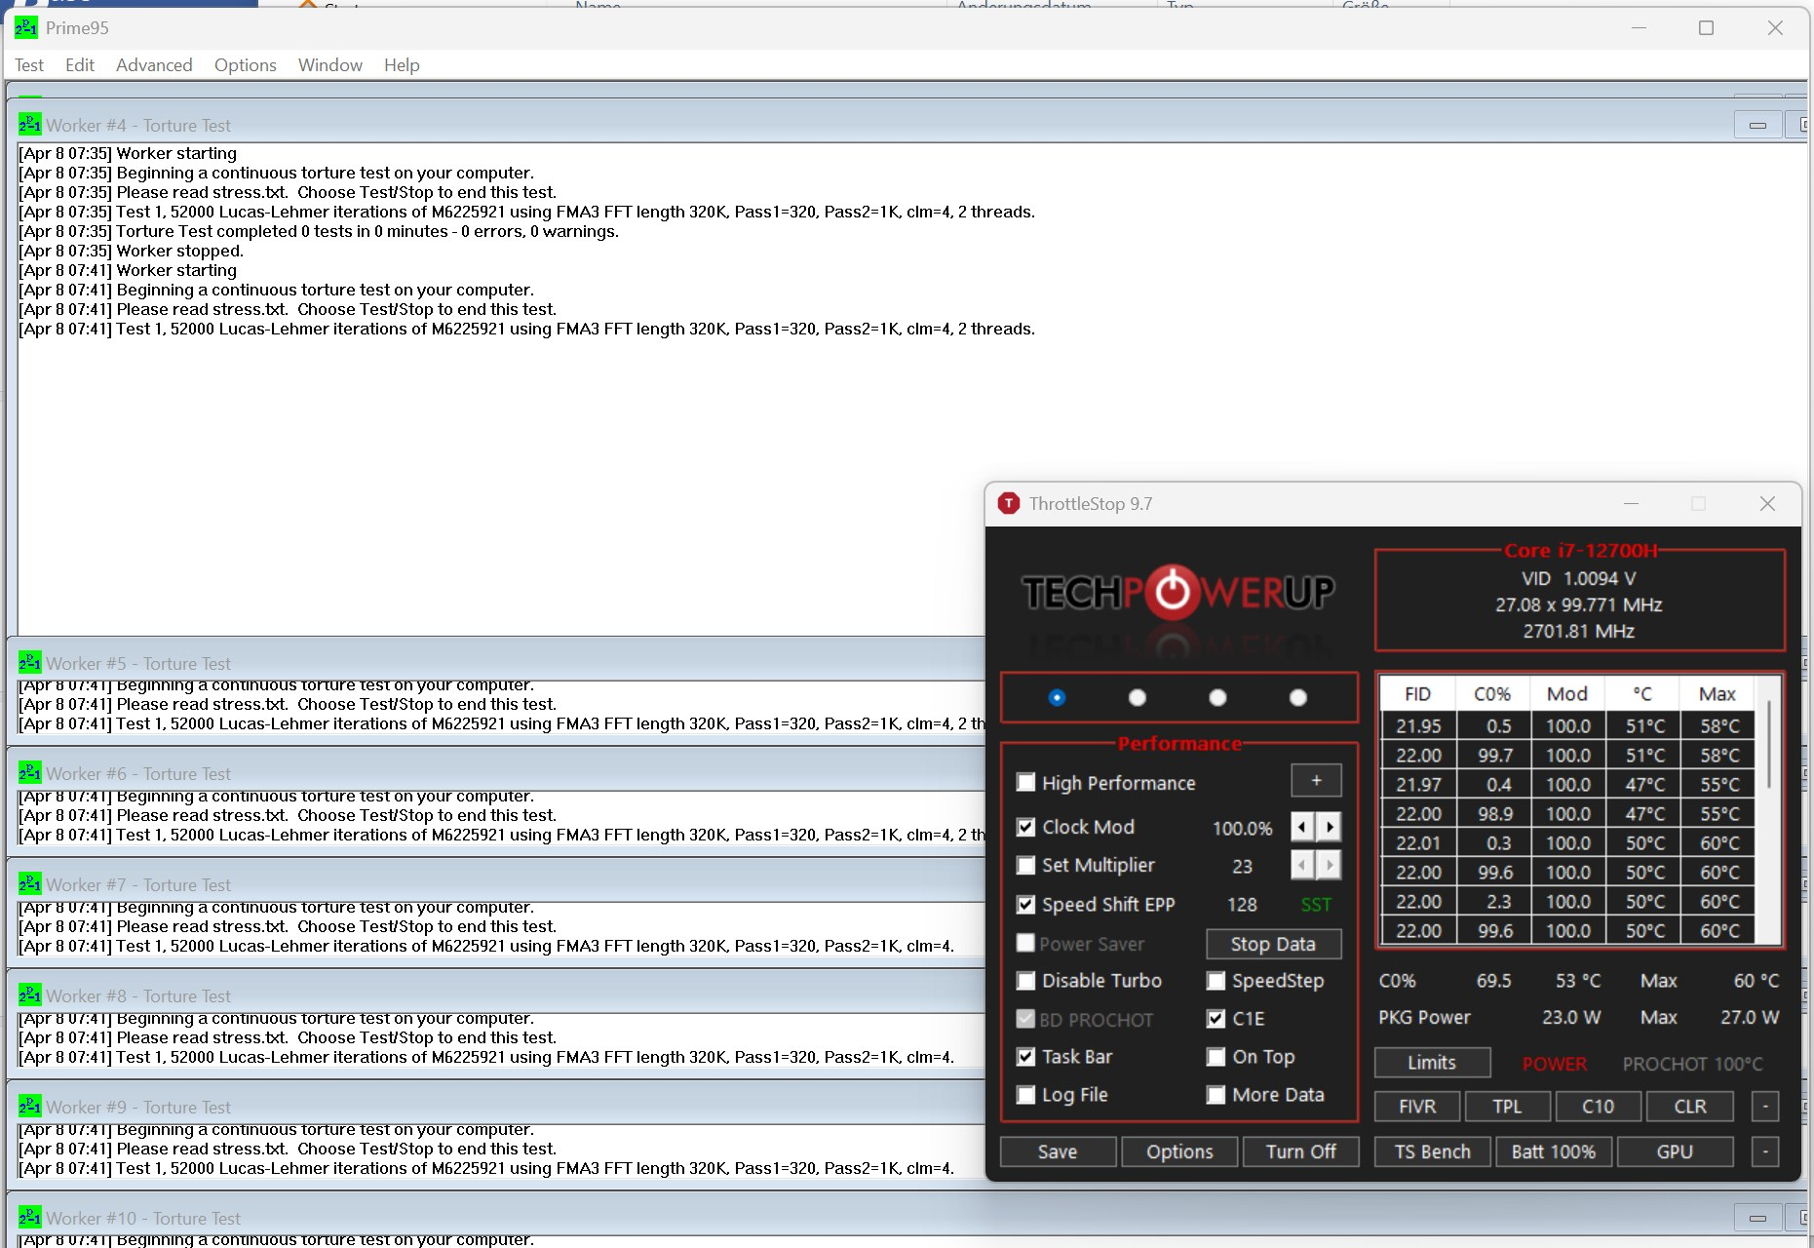Uncheck the Task Bar checkbox
Image resolution: width=1814 pixels, height=1248 pixels.
(1025, 1056)
